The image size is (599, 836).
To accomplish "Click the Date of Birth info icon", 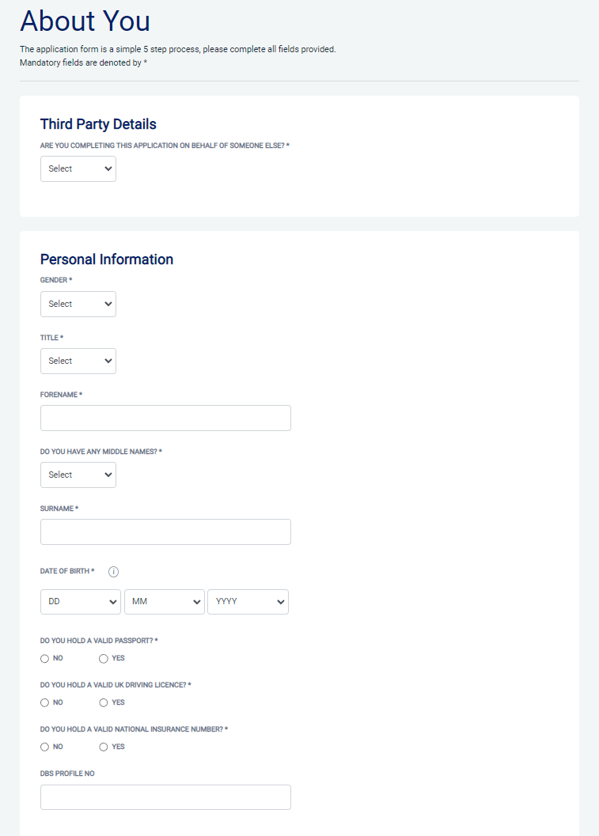I will click(x=113, y=571).
